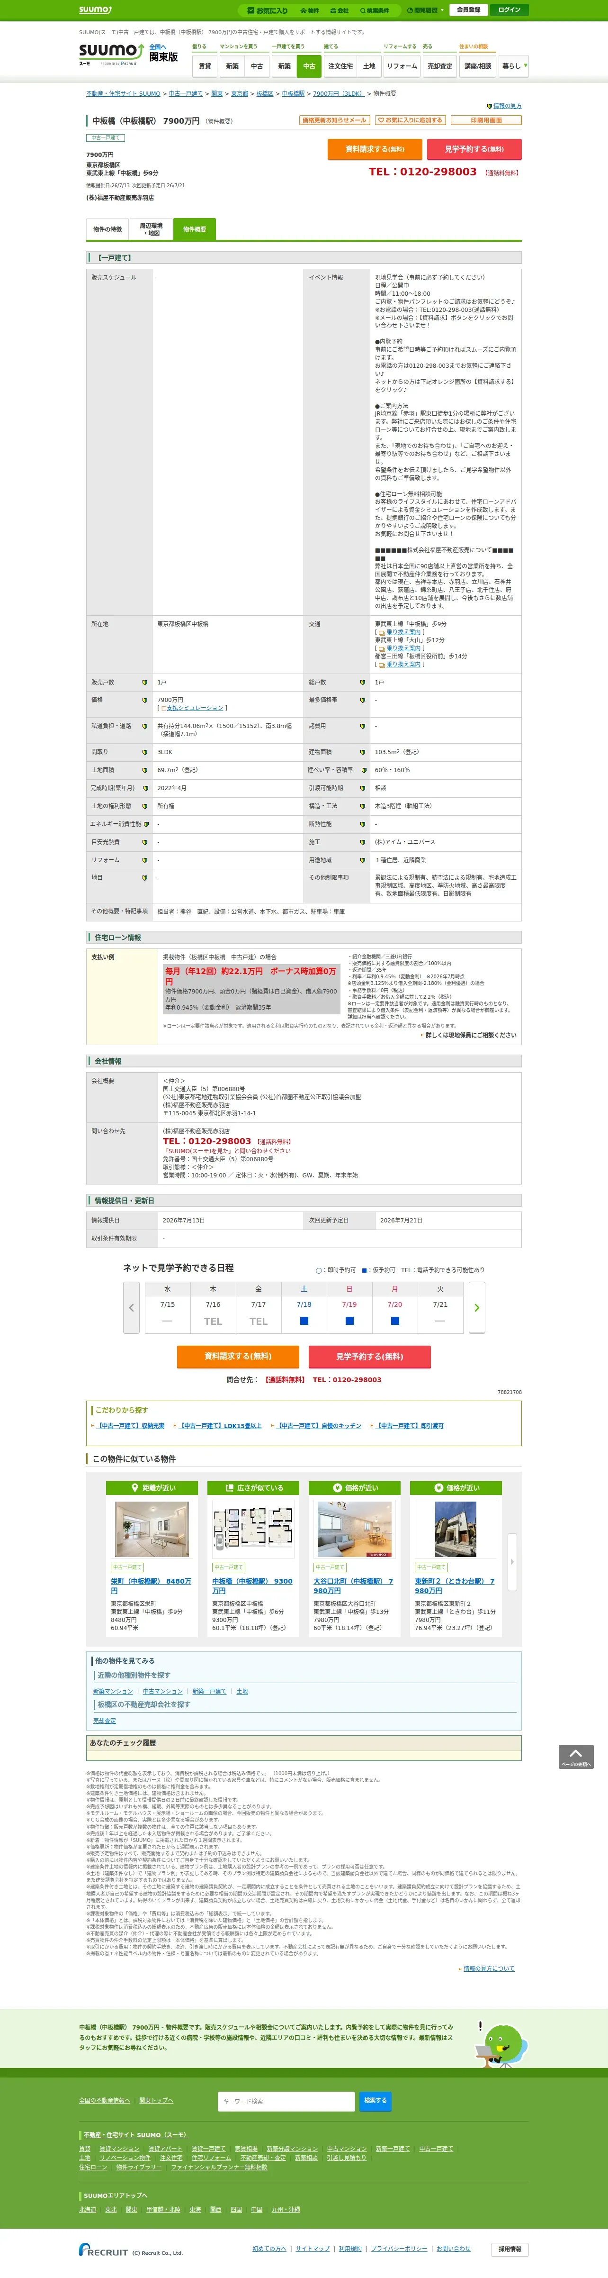The width and height of the screenshot is (608, 2278).
Task: Open 検索条件 saved search conditions in header
Action: click(x=374, y=10)
